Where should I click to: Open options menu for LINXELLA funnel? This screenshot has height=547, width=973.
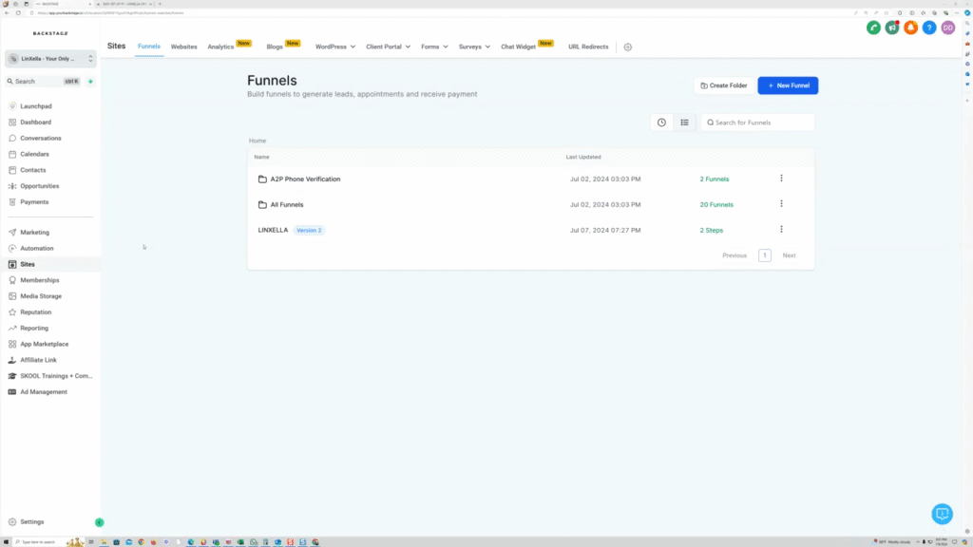click(x=781, y=229)
